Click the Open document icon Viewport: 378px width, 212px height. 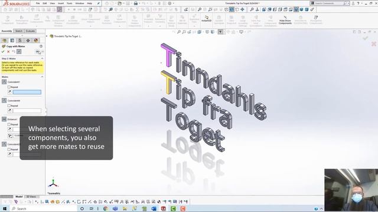tap(119, 4)
